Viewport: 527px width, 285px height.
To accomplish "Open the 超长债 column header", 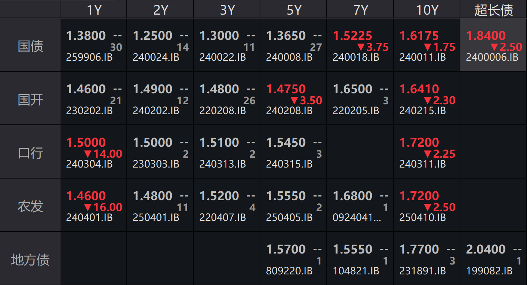I will pos(494,10).
